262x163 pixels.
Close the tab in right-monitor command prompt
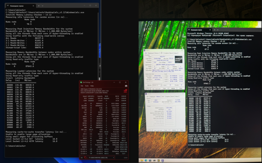point(210,30)
